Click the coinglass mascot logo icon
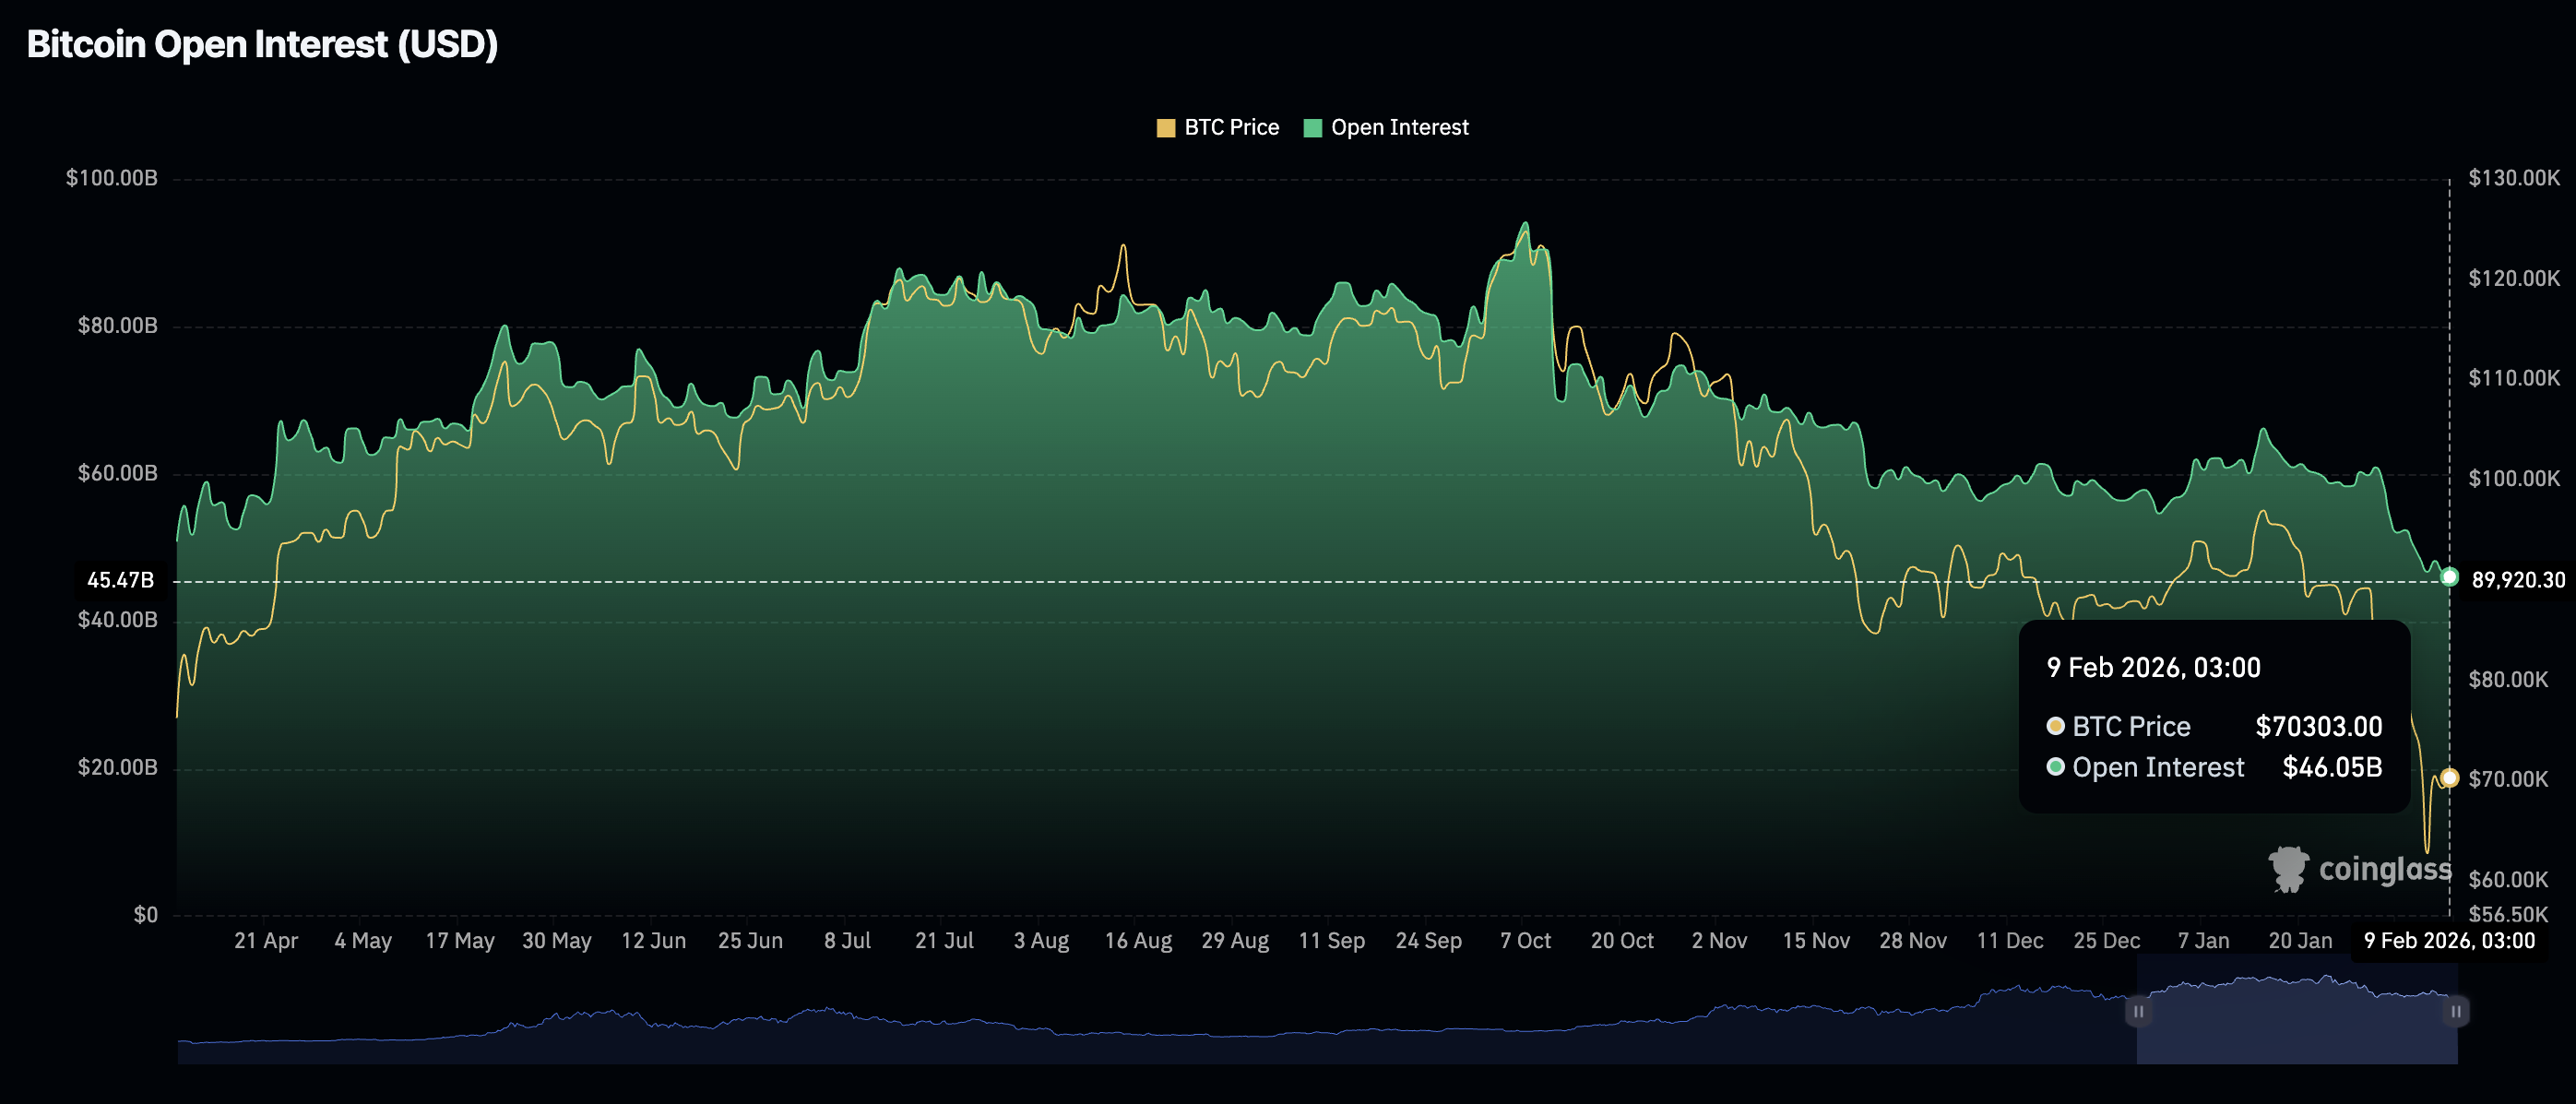 [2288, 868]
